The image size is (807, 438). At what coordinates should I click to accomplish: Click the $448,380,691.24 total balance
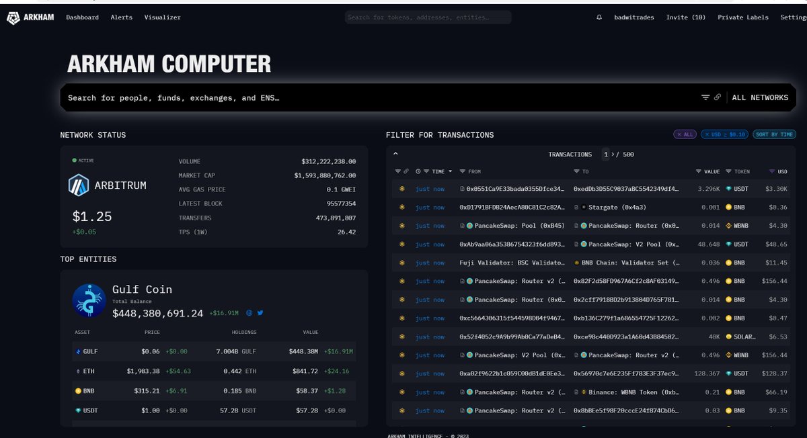coord(157,314)
